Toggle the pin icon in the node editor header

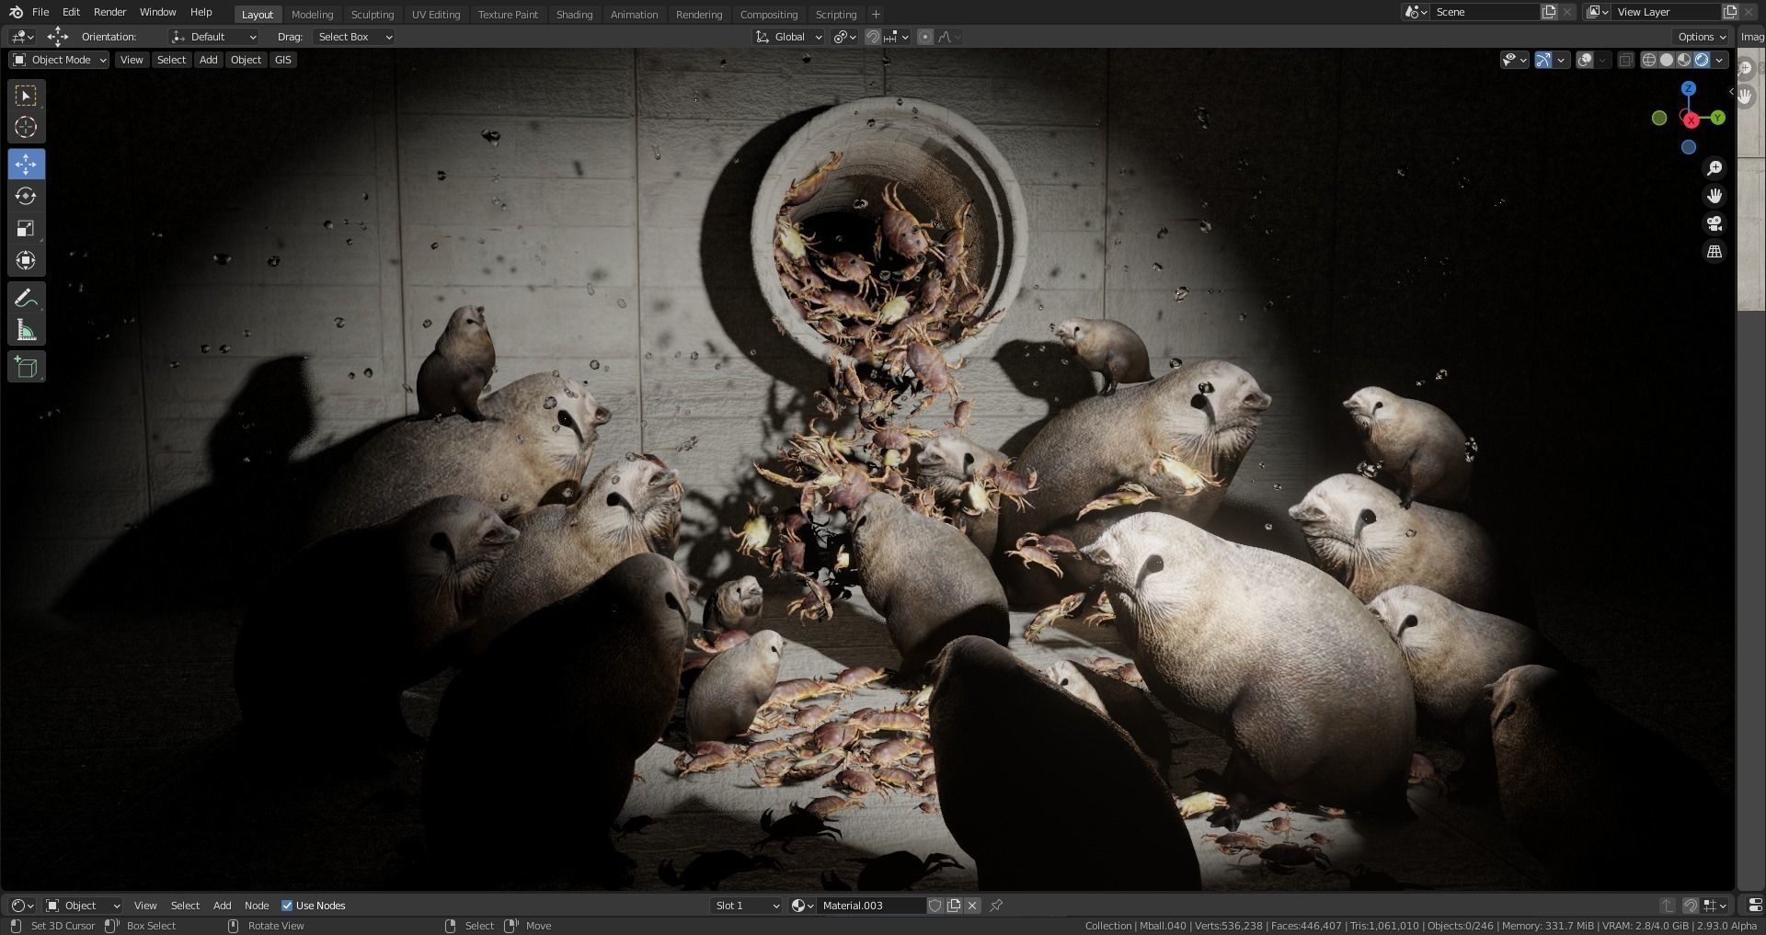tap(996, 906)
